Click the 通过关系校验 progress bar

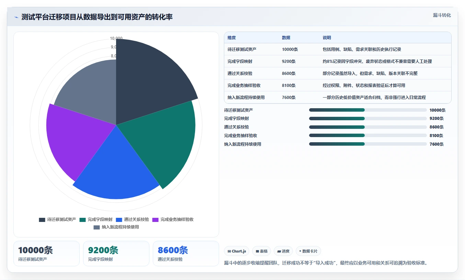point(368,127)
